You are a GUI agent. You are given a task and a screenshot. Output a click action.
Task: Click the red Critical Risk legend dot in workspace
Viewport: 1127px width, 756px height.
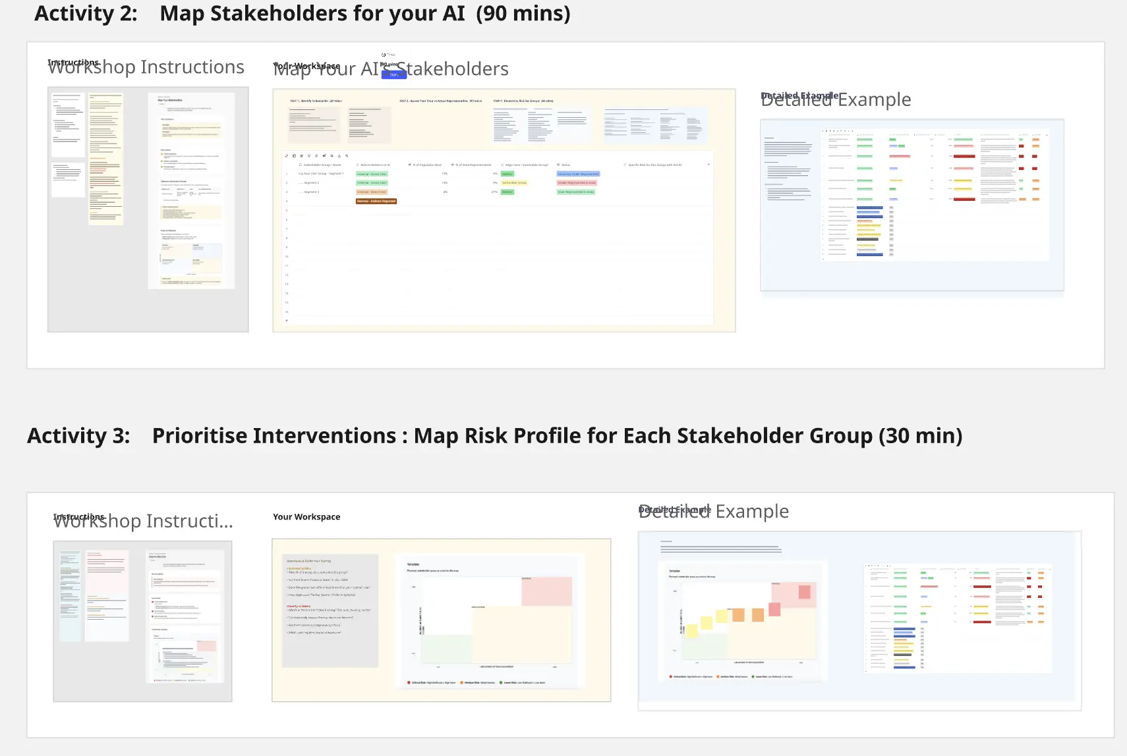[x=409, y=682]
